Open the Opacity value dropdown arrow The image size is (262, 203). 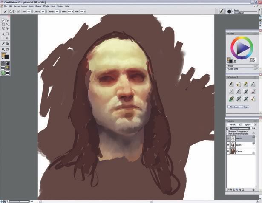click(46, 11)
